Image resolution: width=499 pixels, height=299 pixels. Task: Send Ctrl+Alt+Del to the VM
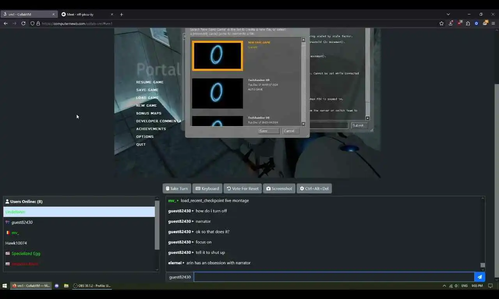314,188
